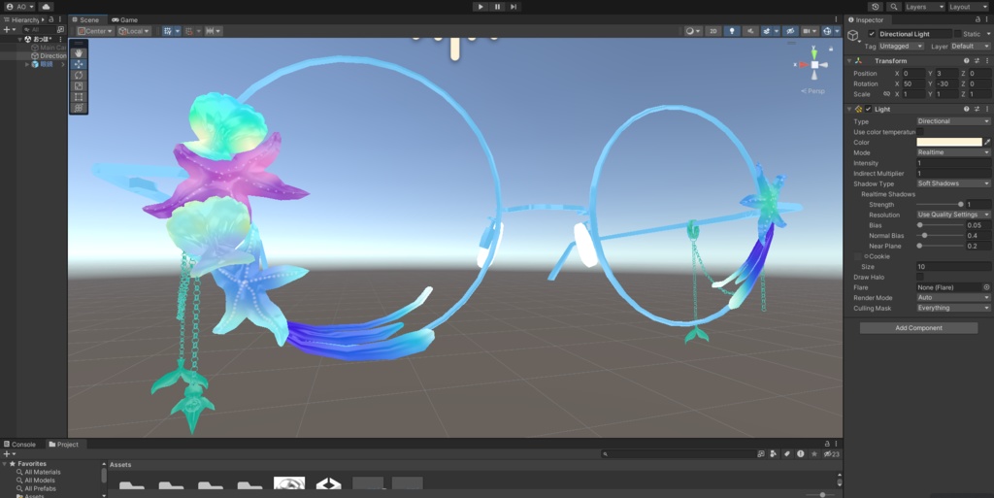Toggle scene lighting bulb button

(732, 31)
